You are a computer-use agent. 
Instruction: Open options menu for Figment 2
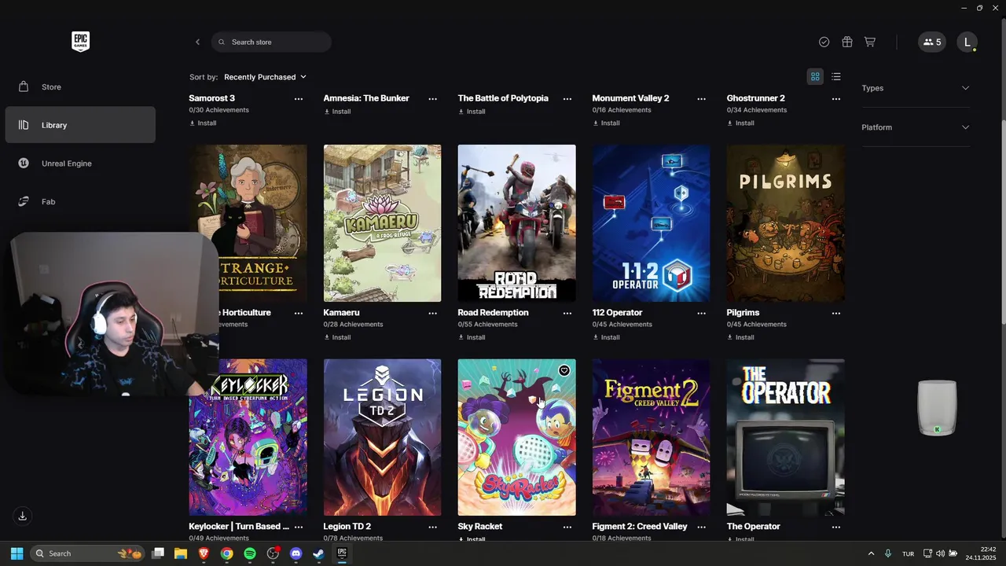pos(702,527)
